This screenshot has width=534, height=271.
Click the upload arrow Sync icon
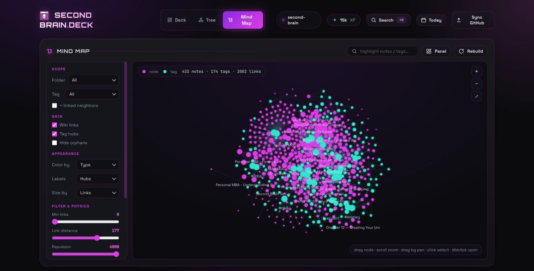pos(459,20)
